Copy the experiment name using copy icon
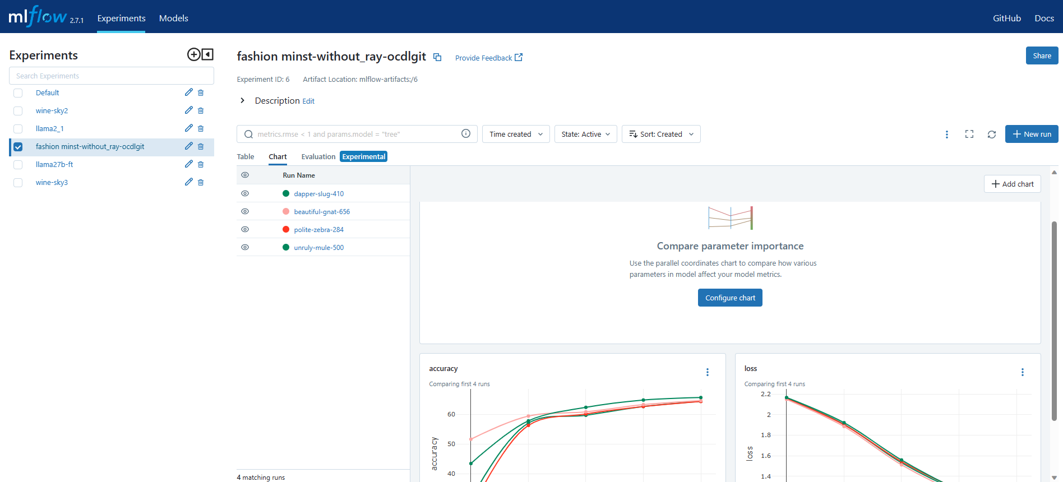Viewport: 1063px width, 482px height. click(x=437, y=57)
